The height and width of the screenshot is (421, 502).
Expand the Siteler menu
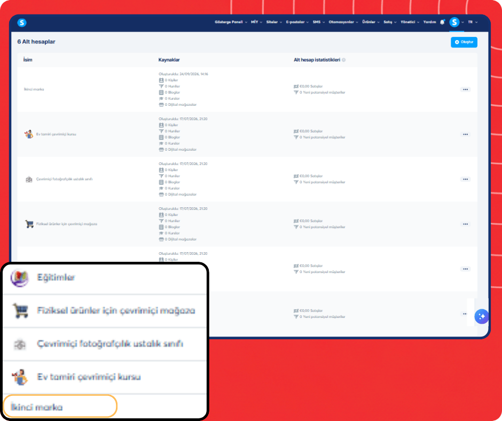[x=274, y=22]
